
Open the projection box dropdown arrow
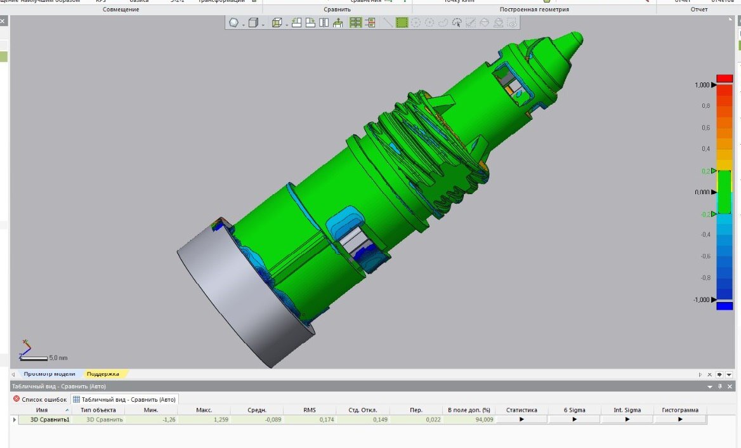pos(286,25)
